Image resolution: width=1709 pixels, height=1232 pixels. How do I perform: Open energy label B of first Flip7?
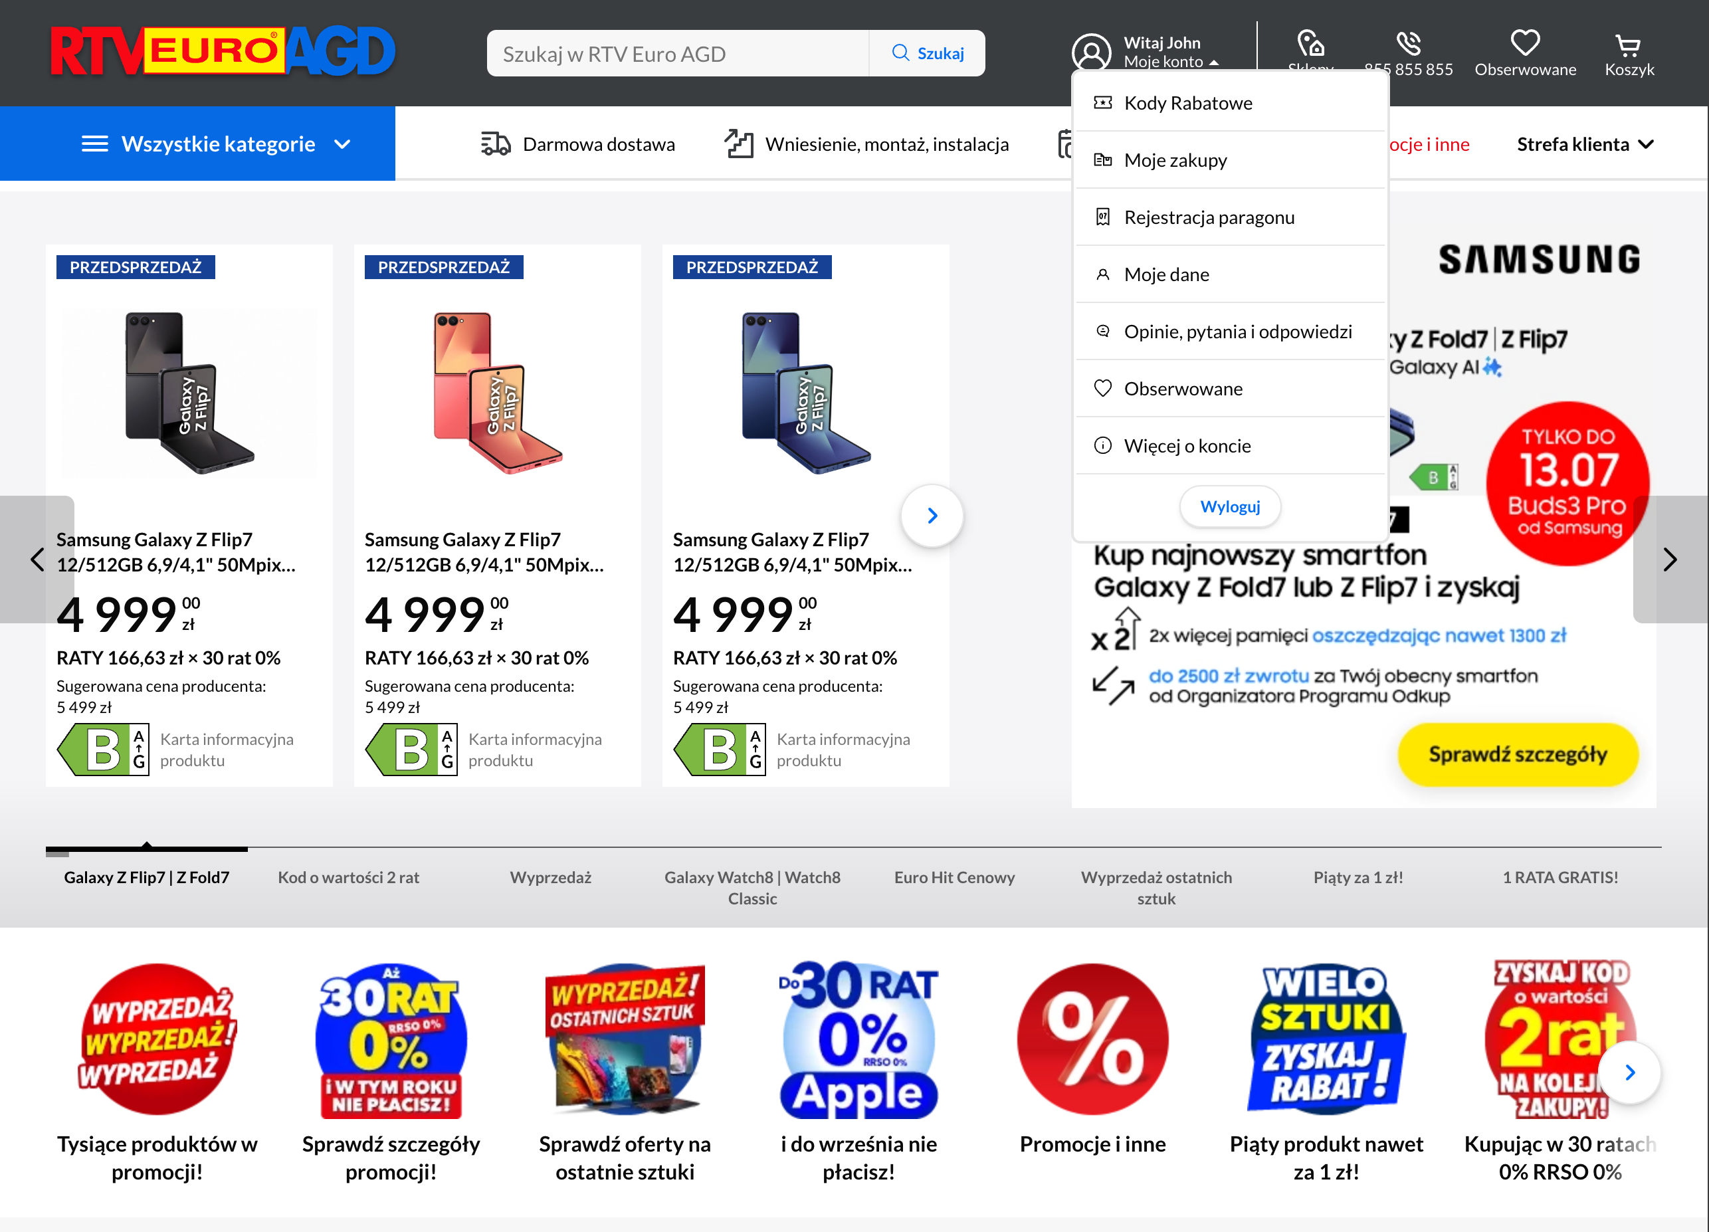[x=103, y=749]
